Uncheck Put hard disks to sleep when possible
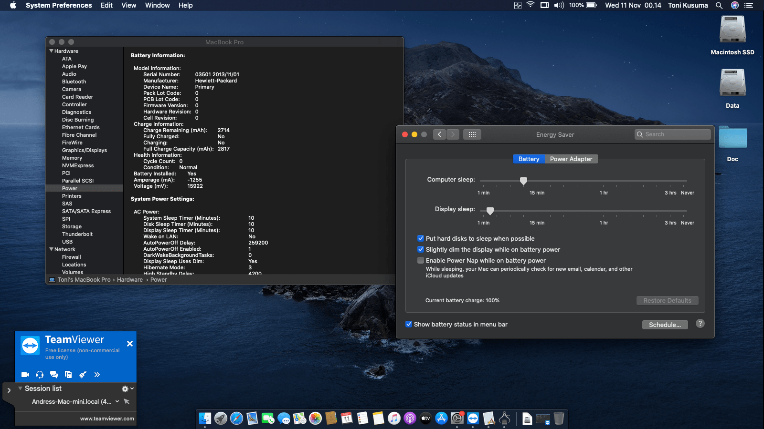This screenshot has height=429, width=764. pos(421,238)
